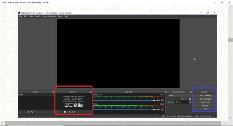Open the Profile menu
Screen dimensions: 233x126
tap(38, 16)
